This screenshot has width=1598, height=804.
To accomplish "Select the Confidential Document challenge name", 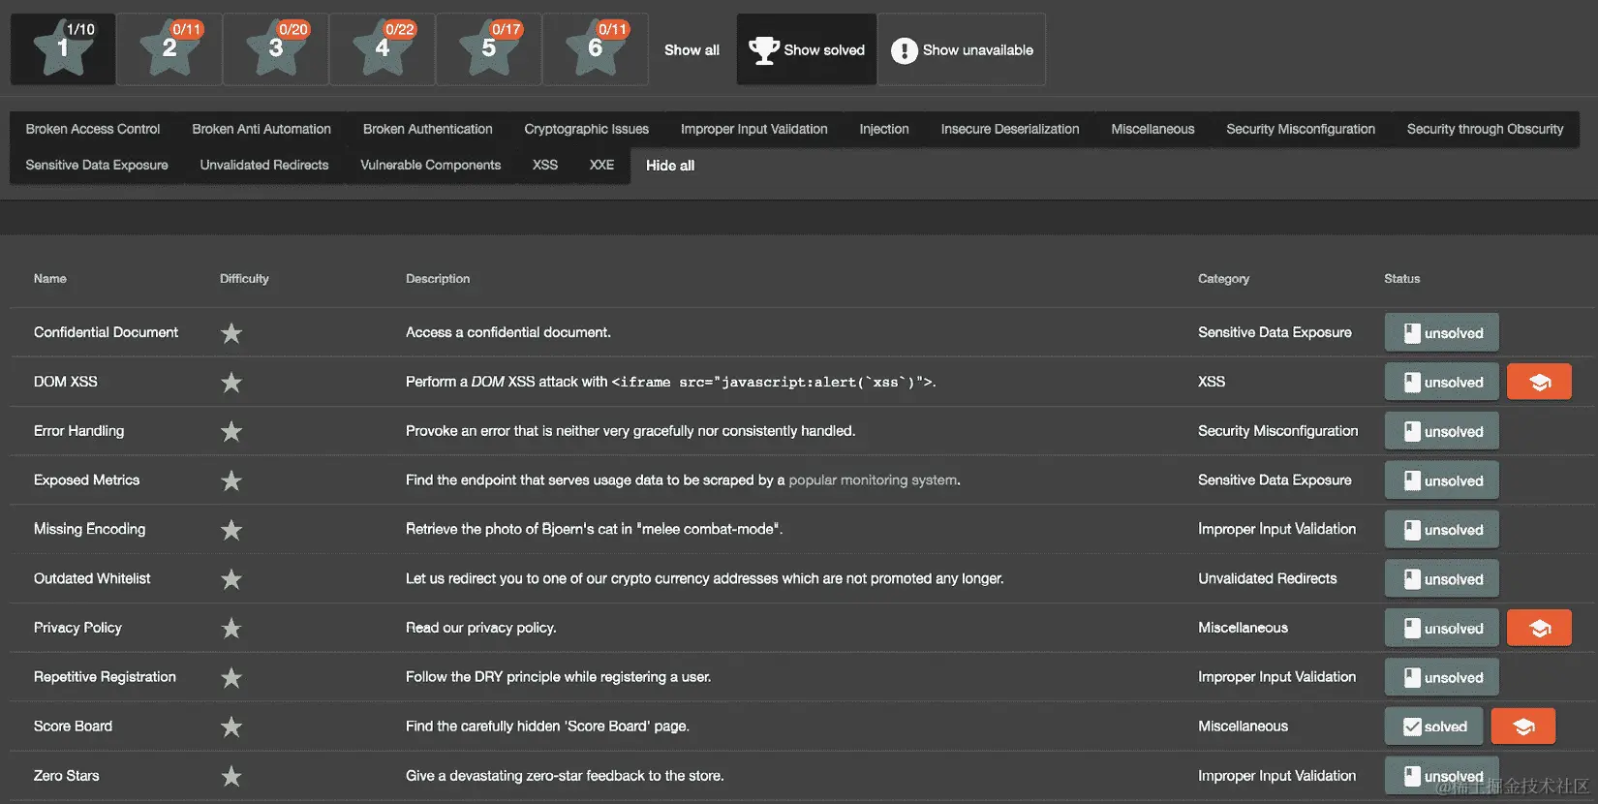I will click(106, 332).
